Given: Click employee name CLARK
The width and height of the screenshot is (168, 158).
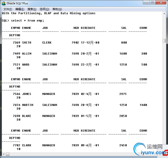Looking at the screenshot, I should pos(27,145).
